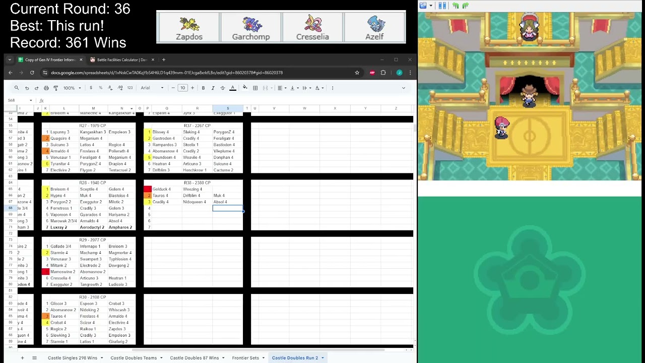Screen dimensions: 645x363
Task: Open the 100% zoom dropdown
Action: tap(72, 88)
